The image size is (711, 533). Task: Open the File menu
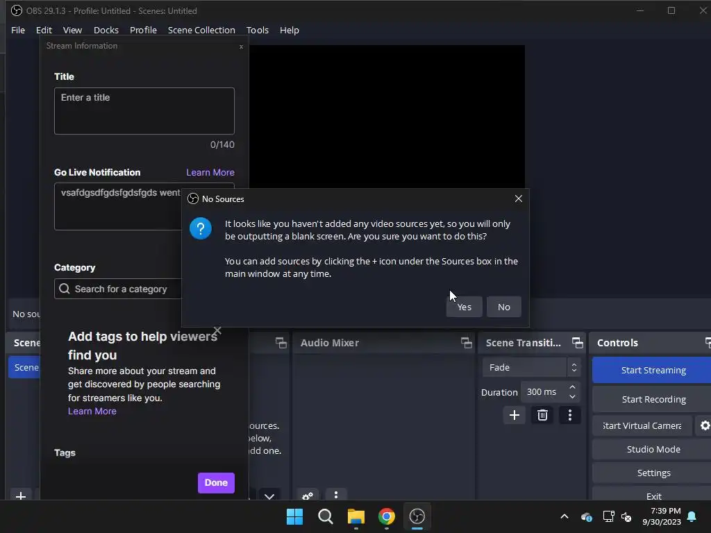18,30
